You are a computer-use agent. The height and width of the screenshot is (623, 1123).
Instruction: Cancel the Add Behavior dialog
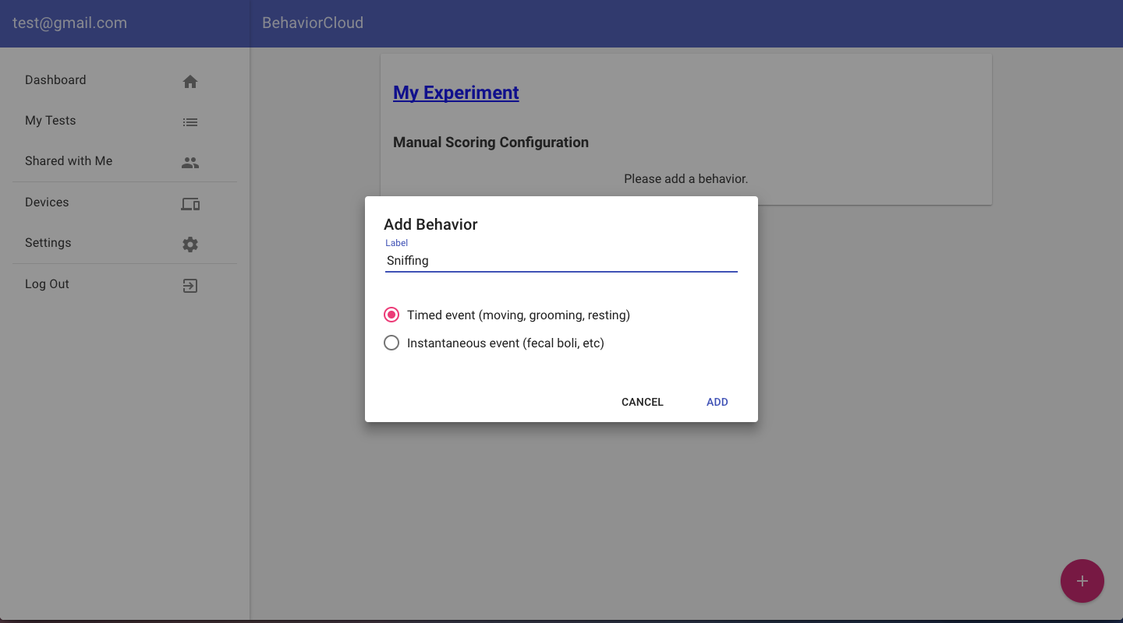642,402
